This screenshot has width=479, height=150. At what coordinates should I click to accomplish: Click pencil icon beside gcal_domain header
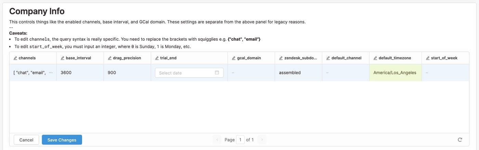point(233,58)
